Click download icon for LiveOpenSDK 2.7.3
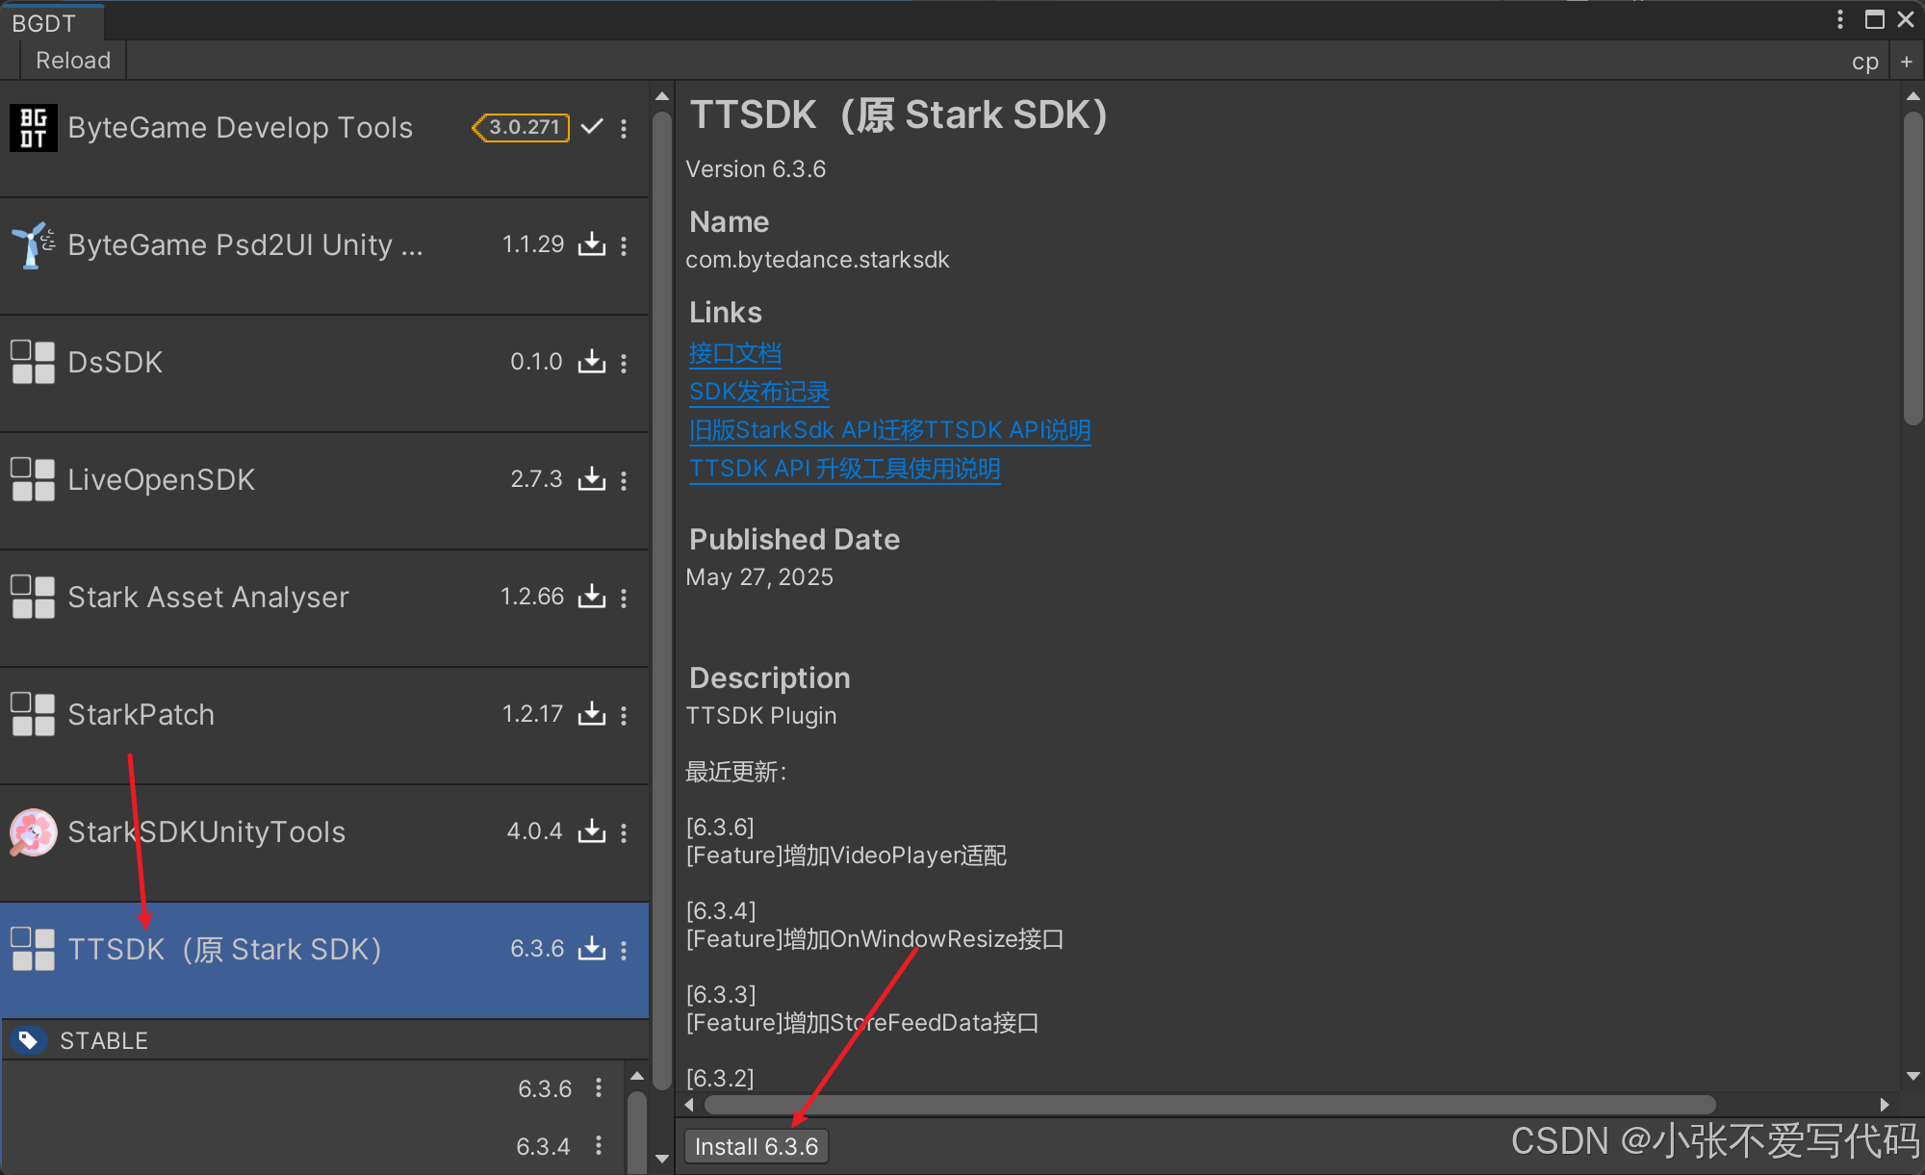The width and height of the screenshot is (1925, 1175). pos(591,480)
